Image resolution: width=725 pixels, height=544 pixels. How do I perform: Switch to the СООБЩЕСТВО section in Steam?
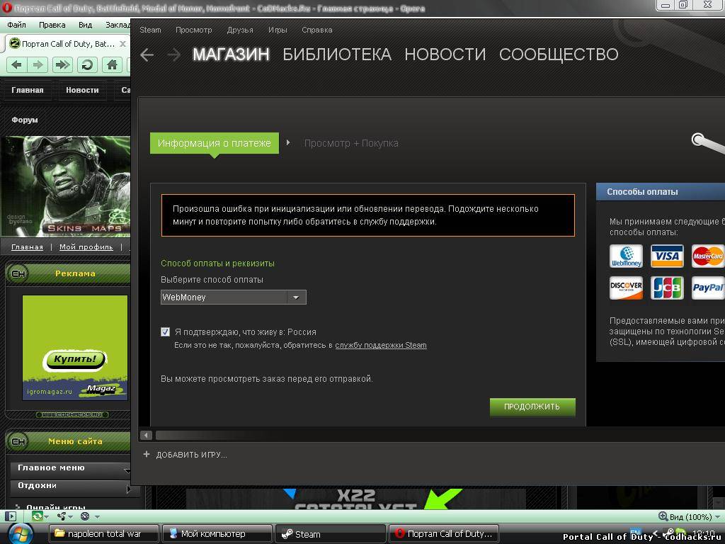[559, 55]
